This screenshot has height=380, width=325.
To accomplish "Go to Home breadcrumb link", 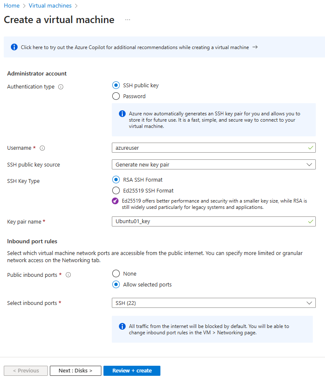I will click(x=12, y=5).
